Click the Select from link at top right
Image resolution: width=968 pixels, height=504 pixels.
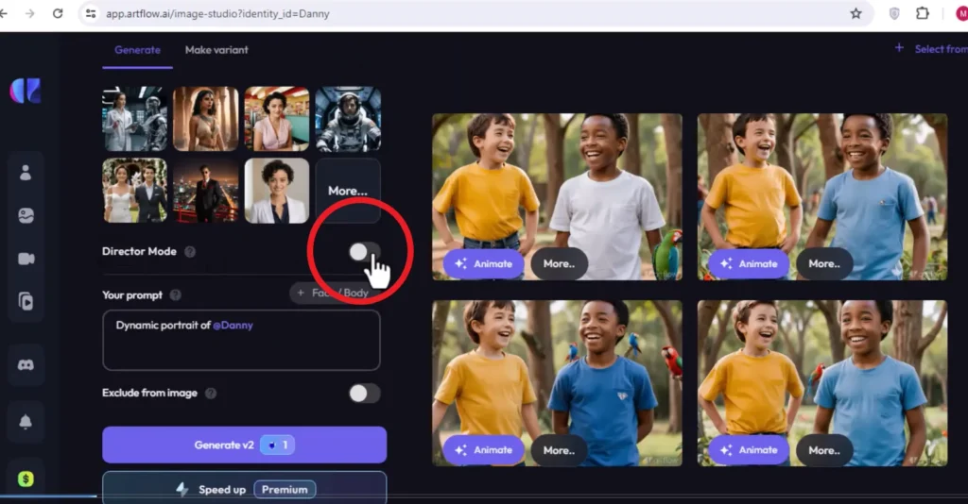(941, 49)
